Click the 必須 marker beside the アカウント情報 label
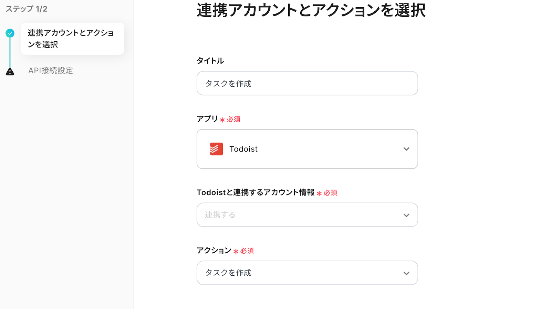This screenshot has height=309, width=551. click(x=327, y=193)
